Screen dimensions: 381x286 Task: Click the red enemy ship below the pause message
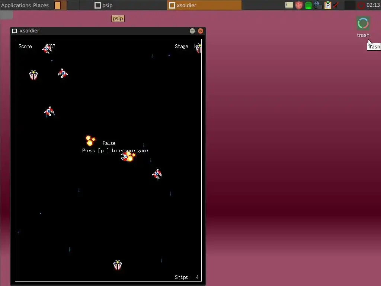point(157,174)
